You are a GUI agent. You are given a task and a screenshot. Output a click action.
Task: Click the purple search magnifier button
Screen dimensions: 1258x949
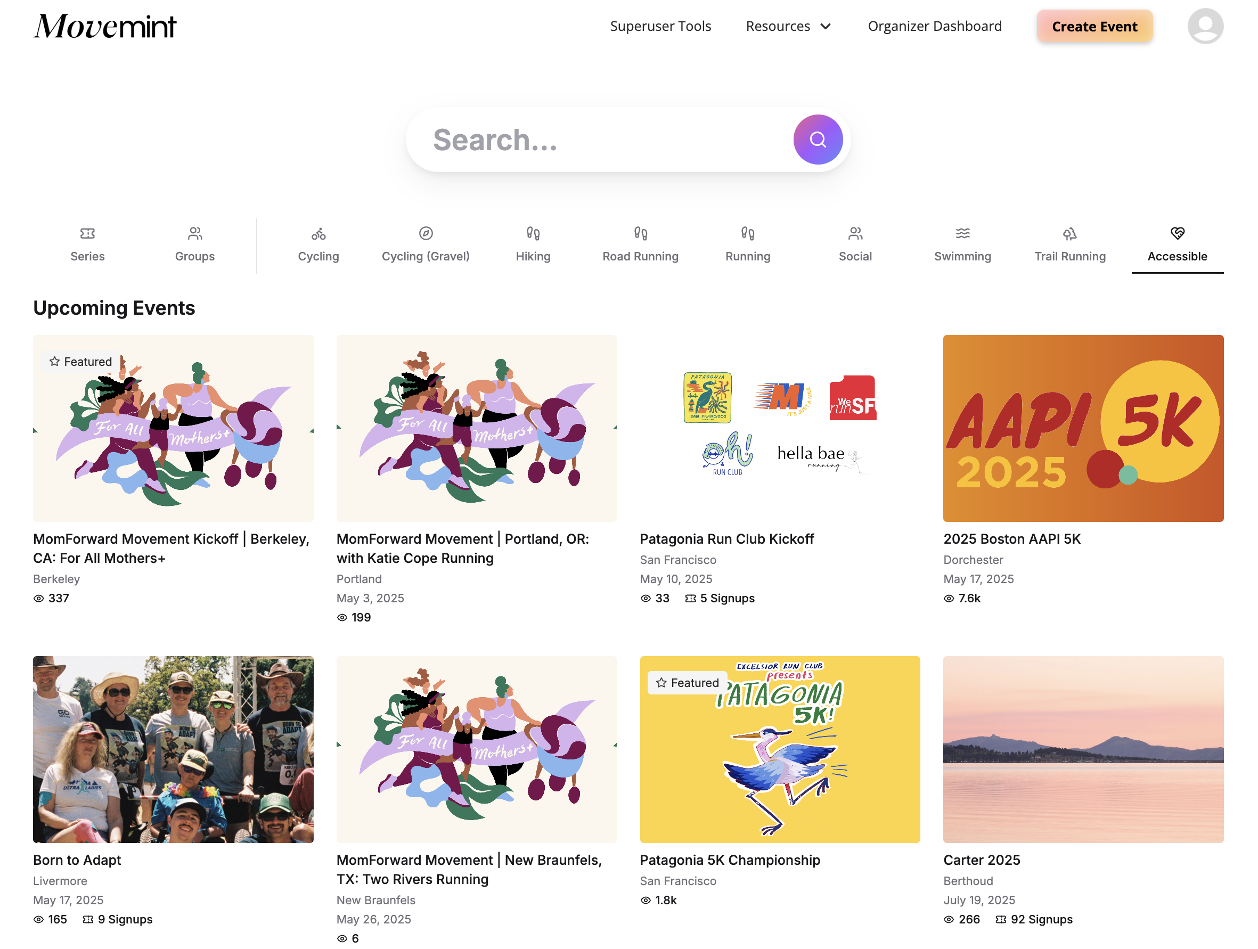817,140
